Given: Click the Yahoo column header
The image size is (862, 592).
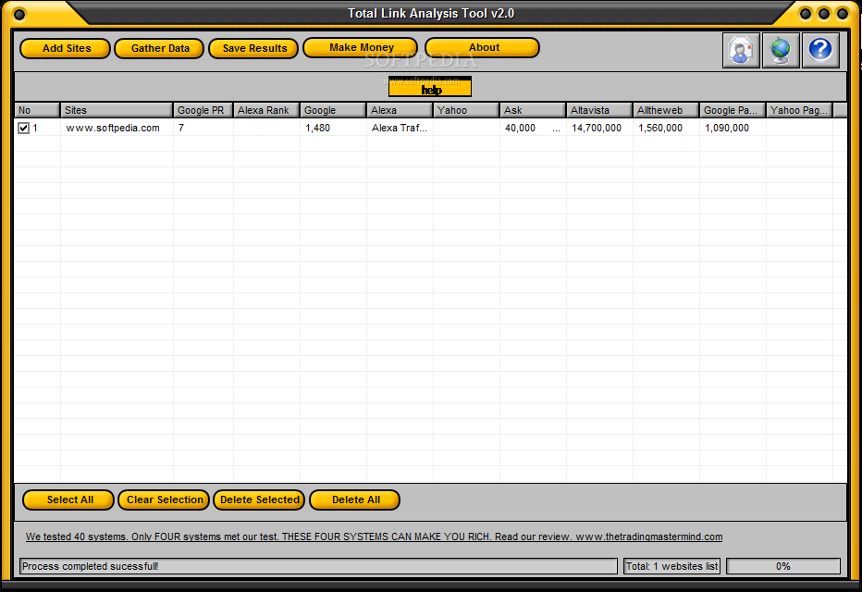Looking at the screenshot, I should point(466,110).
